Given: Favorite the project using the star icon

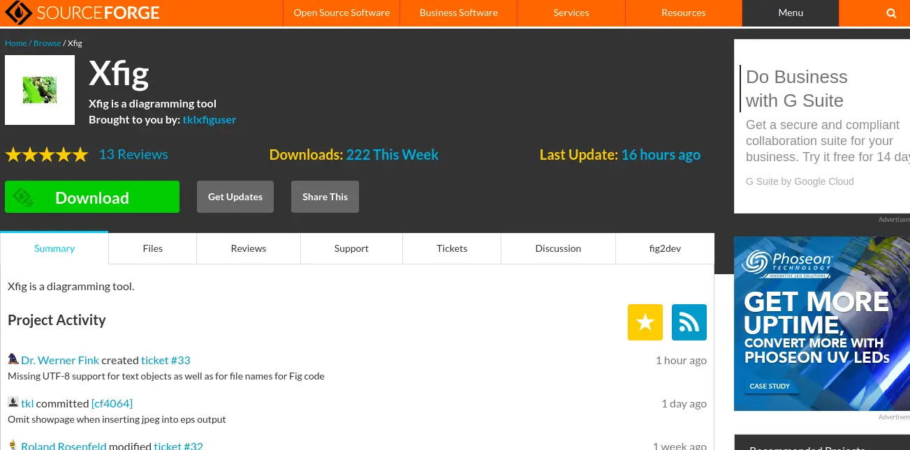Looking at the screenshot, I should pos(645,322).
